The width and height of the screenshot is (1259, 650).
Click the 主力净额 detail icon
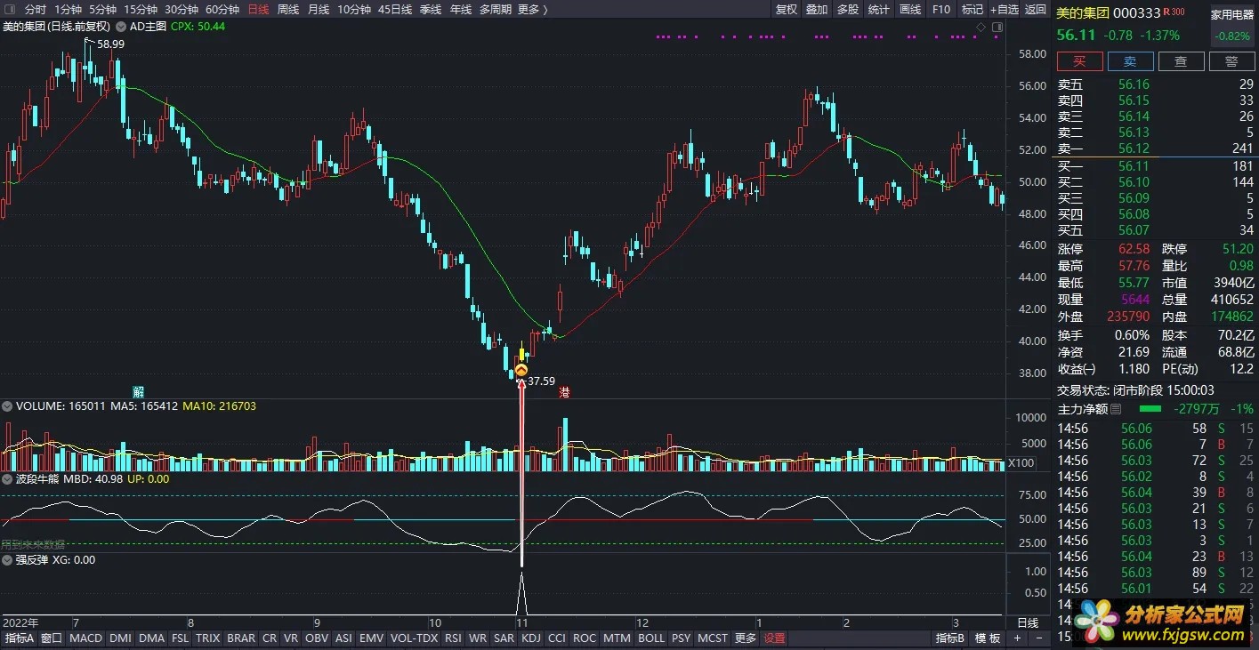click(x=1116, y=409)
